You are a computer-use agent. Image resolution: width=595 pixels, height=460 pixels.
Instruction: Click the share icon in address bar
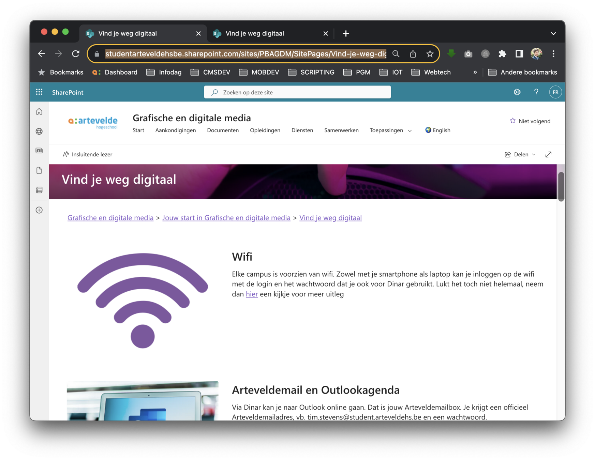413,53
